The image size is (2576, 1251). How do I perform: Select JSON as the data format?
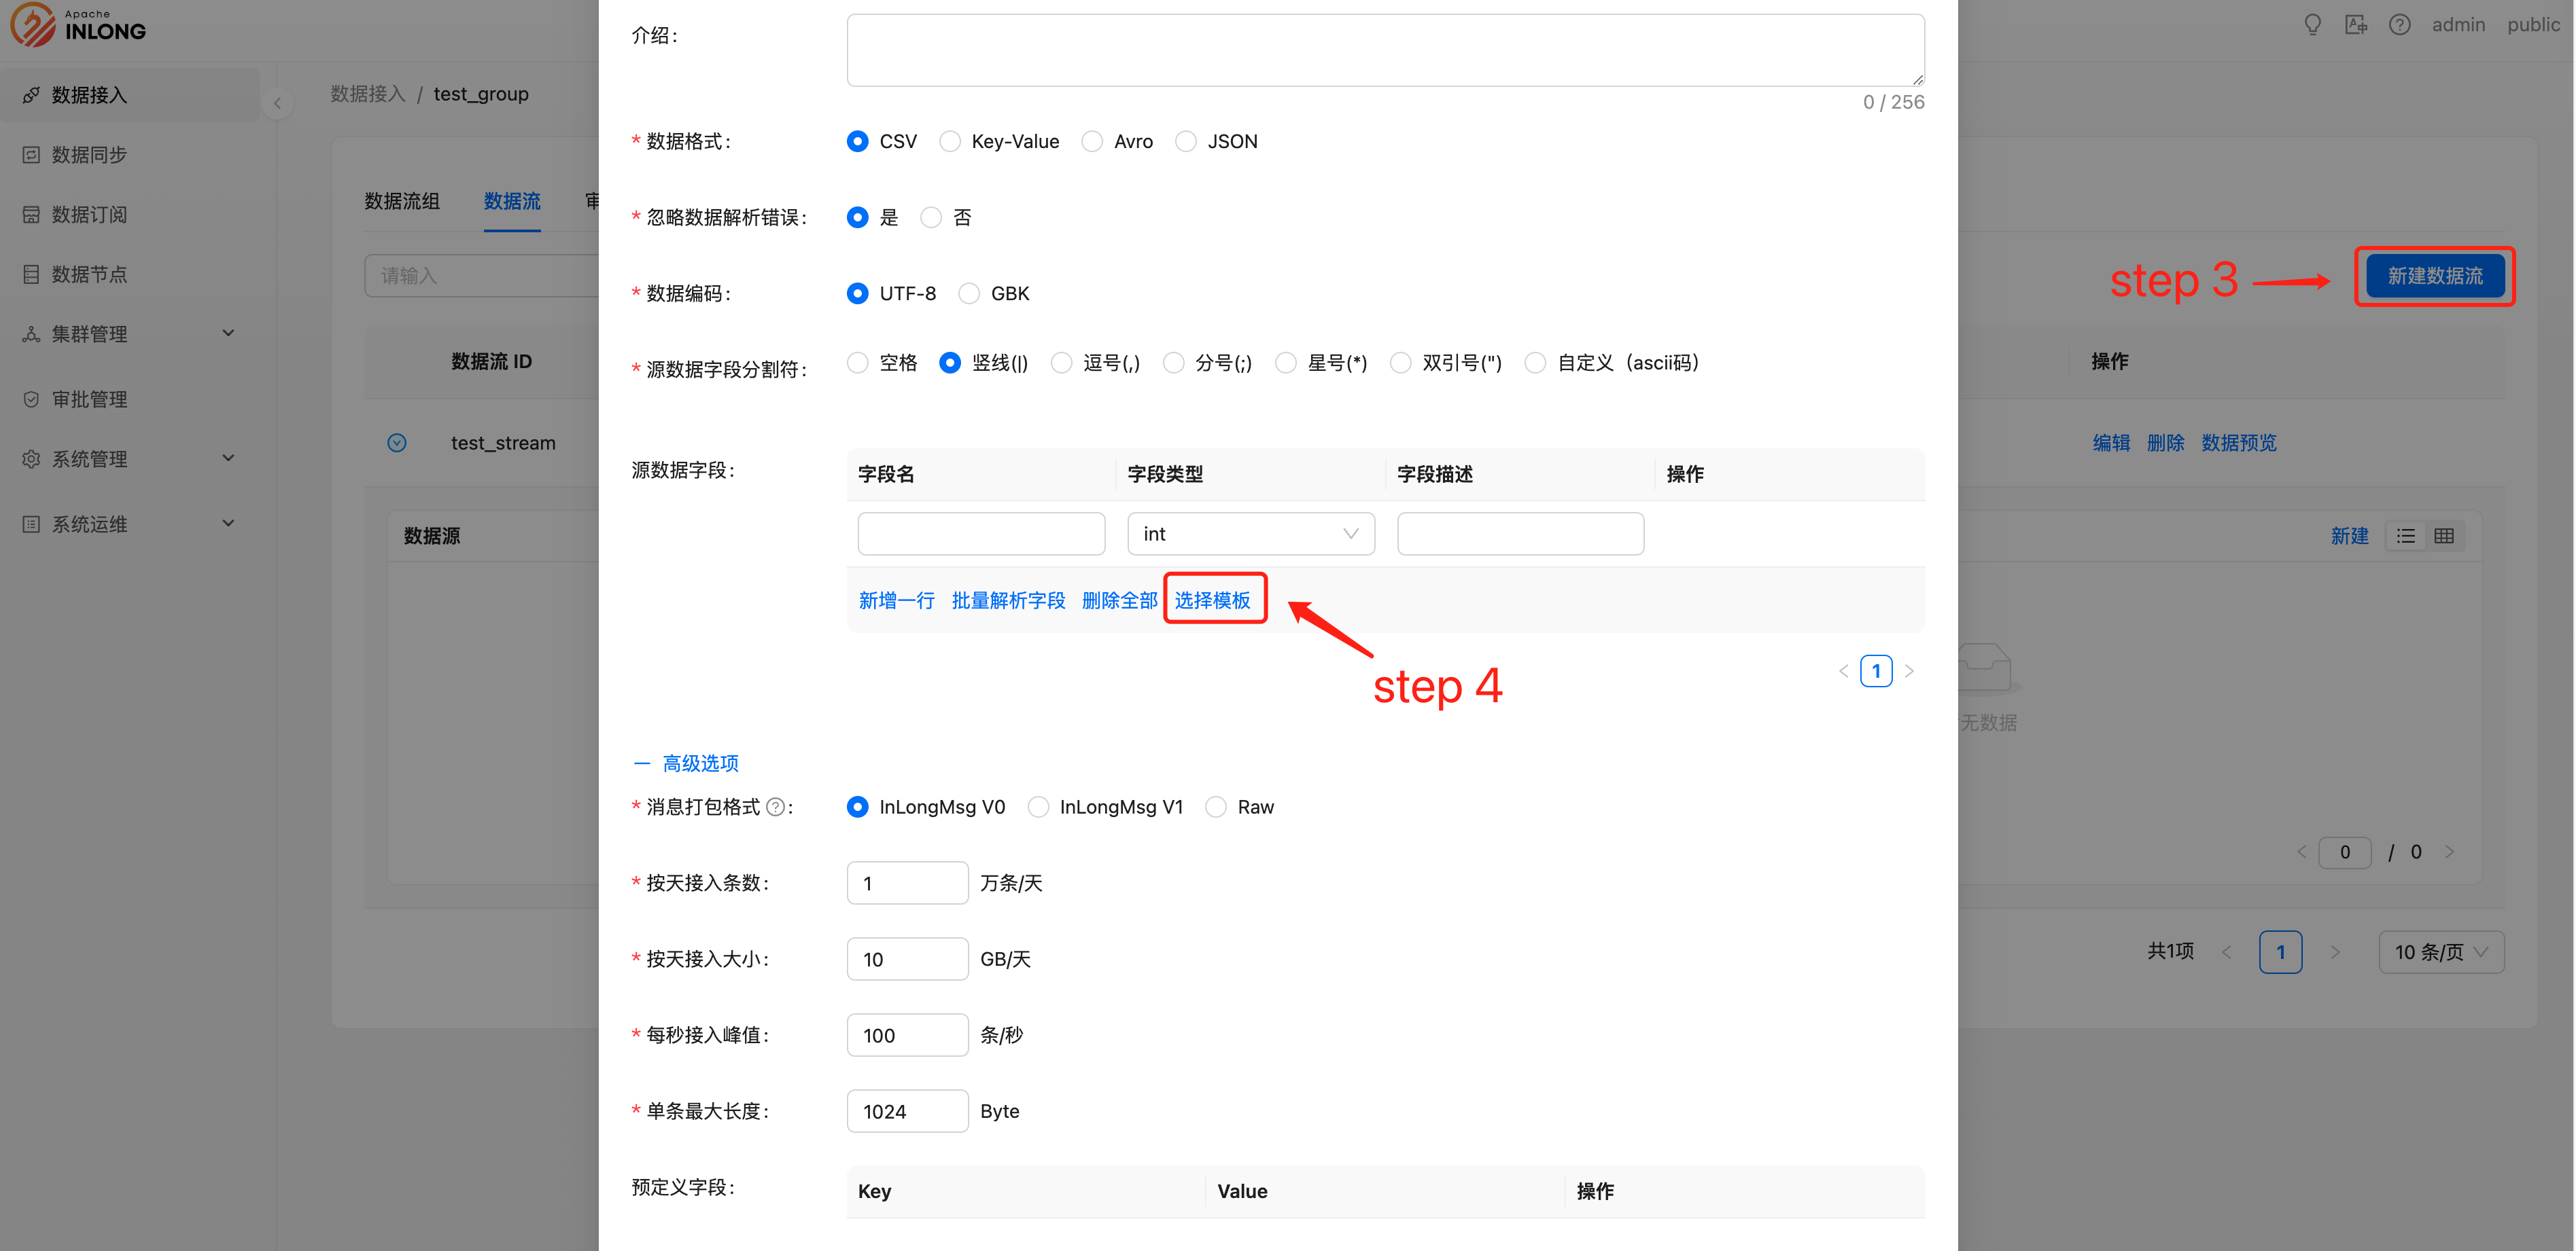click(1186, 141)
